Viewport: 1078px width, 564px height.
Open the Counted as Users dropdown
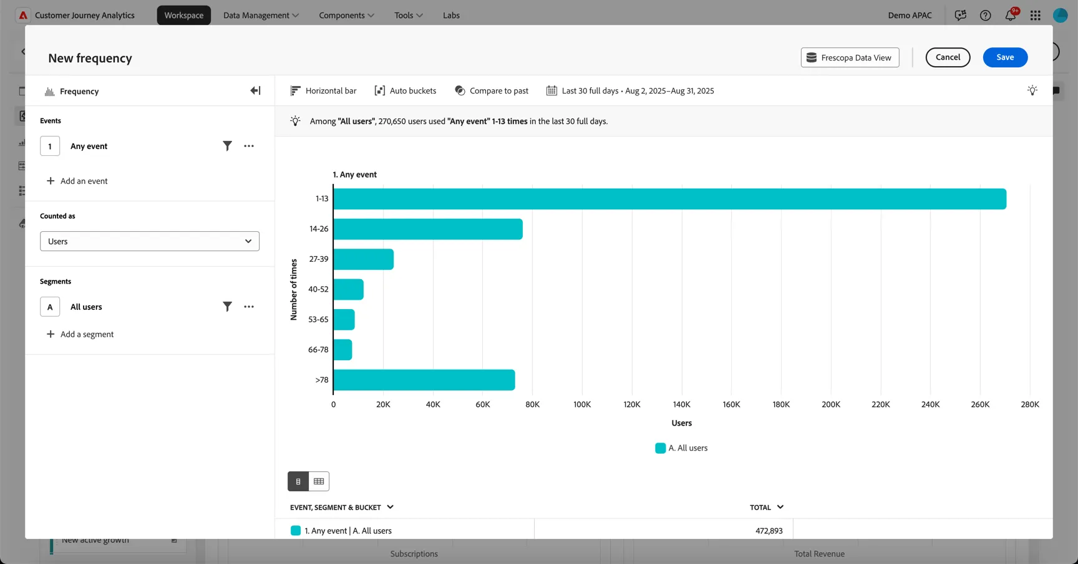(150, 241)
